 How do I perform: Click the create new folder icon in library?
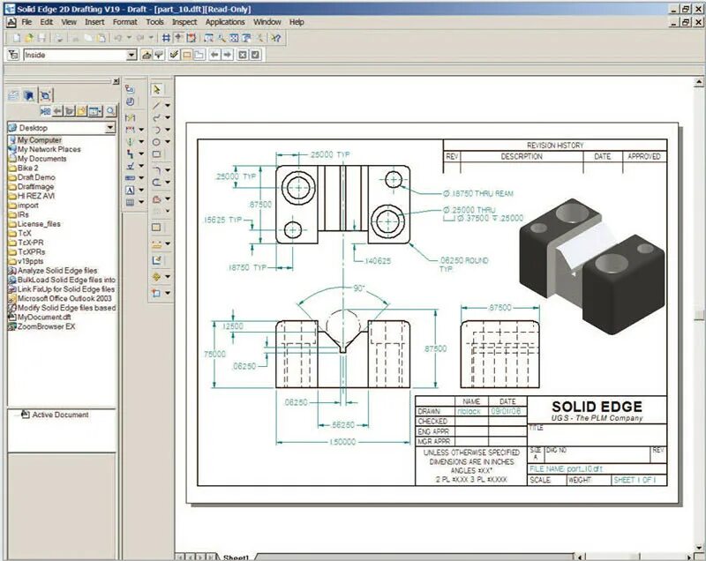point(81,110)
